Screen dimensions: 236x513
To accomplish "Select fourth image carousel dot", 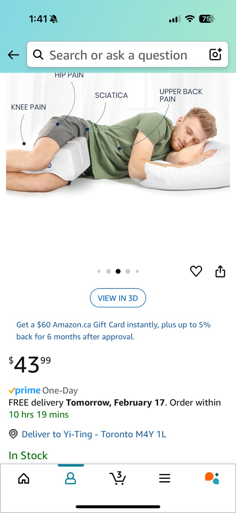I will (128, 271).
